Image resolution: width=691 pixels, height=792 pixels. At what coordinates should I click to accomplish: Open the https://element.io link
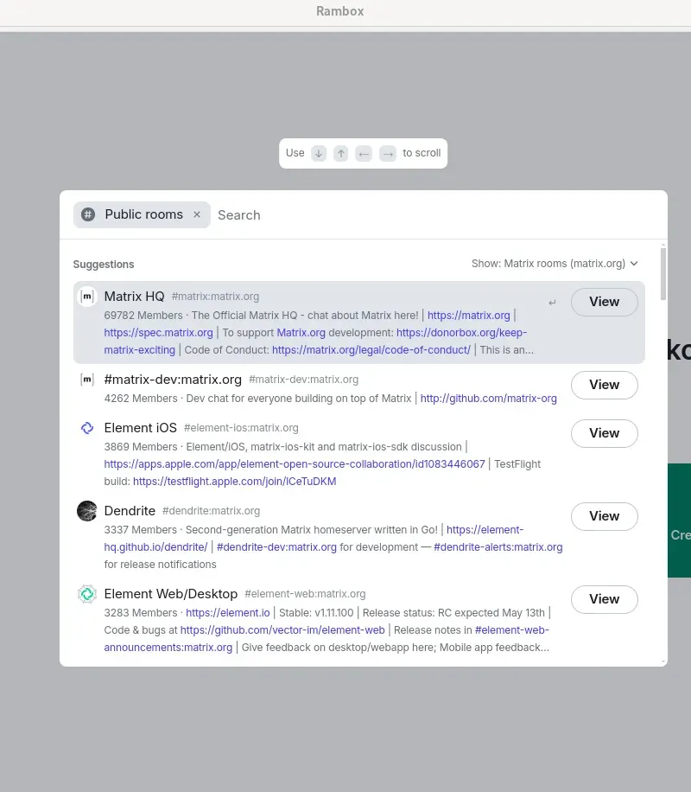pyautogui.click(x=228, y=613)
